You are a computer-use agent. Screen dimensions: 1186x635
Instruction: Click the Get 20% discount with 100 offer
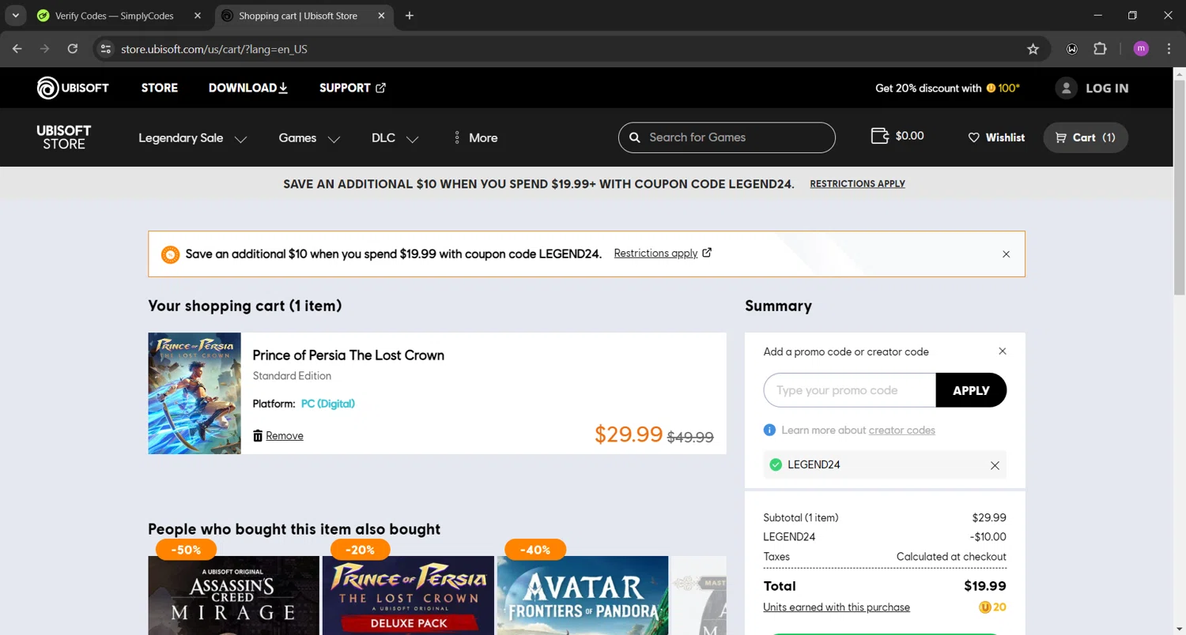[947, 88]
